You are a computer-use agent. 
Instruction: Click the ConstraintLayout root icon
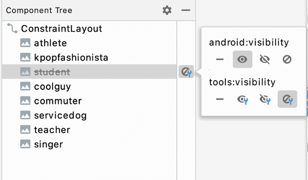click(13, 29)
